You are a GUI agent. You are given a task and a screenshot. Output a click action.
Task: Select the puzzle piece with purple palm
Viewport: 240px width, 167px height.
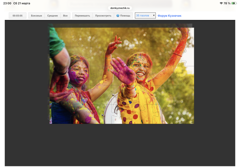tap(123, 71)
